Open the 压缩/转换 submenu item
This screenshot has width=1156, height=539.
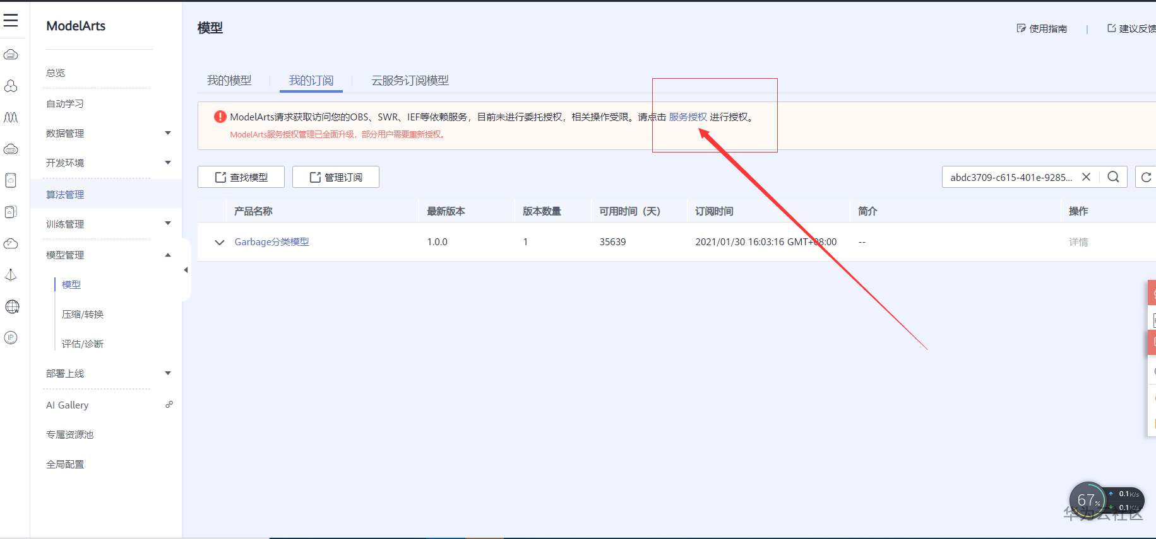coord(83,314)
